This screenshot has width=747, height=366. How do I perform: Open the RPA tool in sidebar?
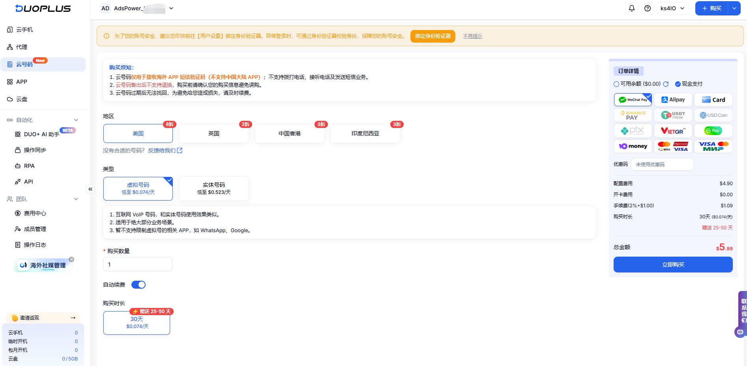pos(29,165)
